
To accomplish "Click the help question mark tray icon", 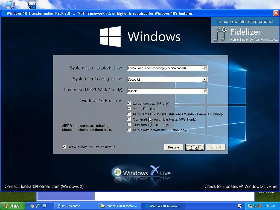I will 240,206.
